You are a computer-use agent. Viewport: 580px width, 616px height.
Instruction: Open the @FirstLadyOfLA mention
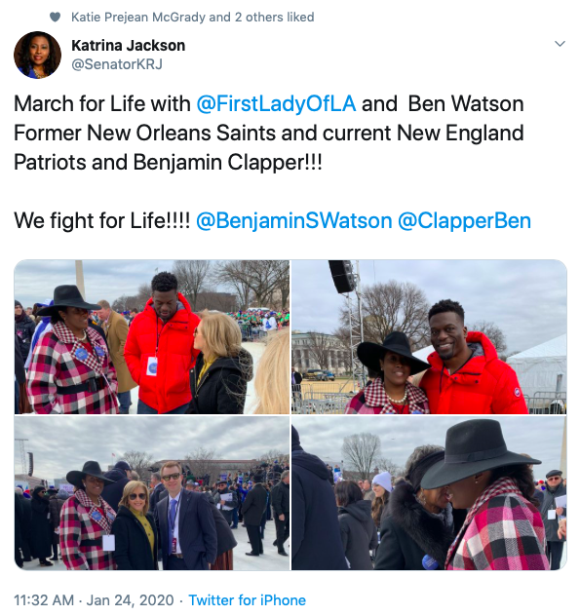(x=276, y=104)
